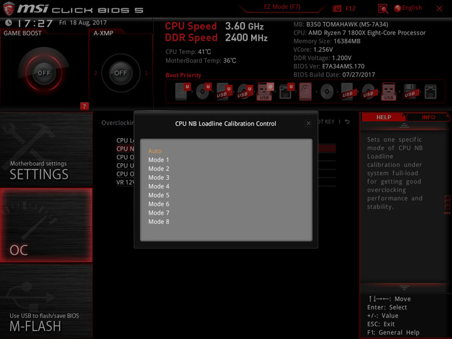Select the legacy USB hard disk boot icon

(x=347, y=92)
